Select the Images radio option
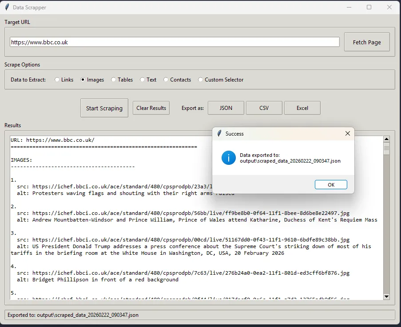Screen dimensions: 401x327 coord(83,80)
